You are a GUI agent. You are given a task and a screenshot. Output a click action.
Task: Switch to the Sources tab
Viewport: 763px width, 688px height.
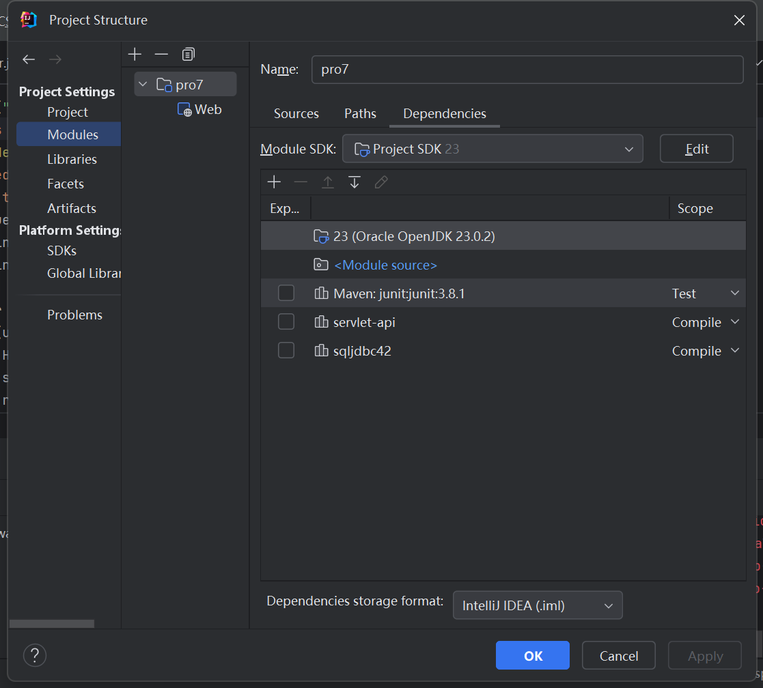[296, 114]
